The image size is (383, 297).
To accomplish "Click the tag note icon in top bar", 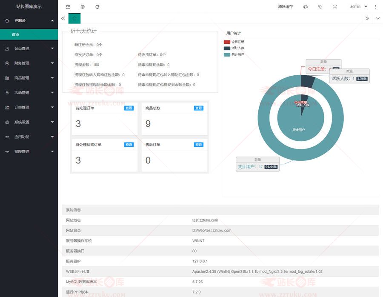I will (320, 7).
